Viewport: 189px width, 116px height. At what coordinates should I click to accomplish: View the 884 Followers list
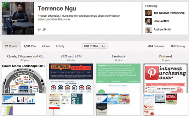(x=156, y=46)
